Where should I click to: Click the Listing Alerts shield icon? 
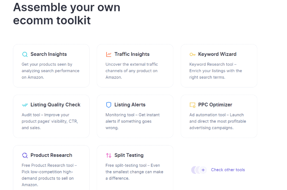[109, 105]
